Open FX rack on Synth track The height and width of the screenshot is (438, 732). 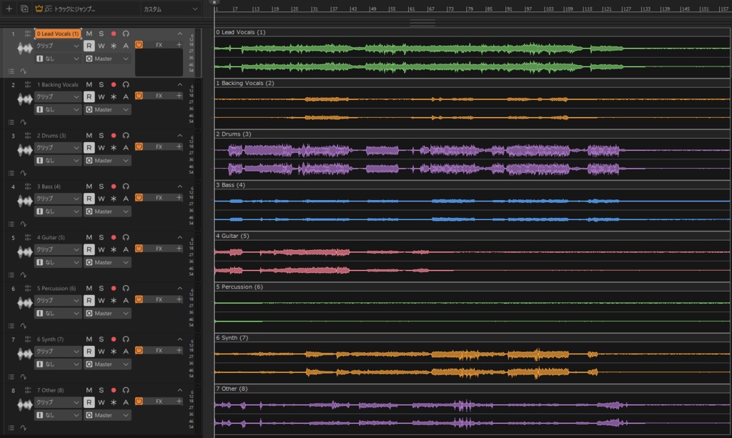(x=159, y=350)
